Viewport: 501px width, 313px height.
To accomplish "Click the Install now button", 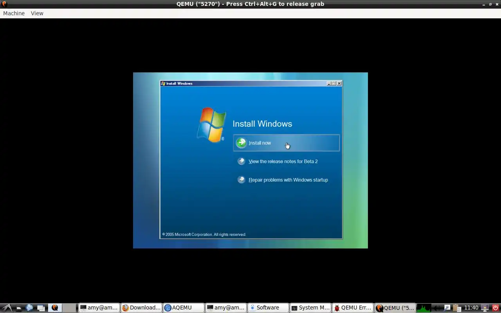I will (287, 143).
